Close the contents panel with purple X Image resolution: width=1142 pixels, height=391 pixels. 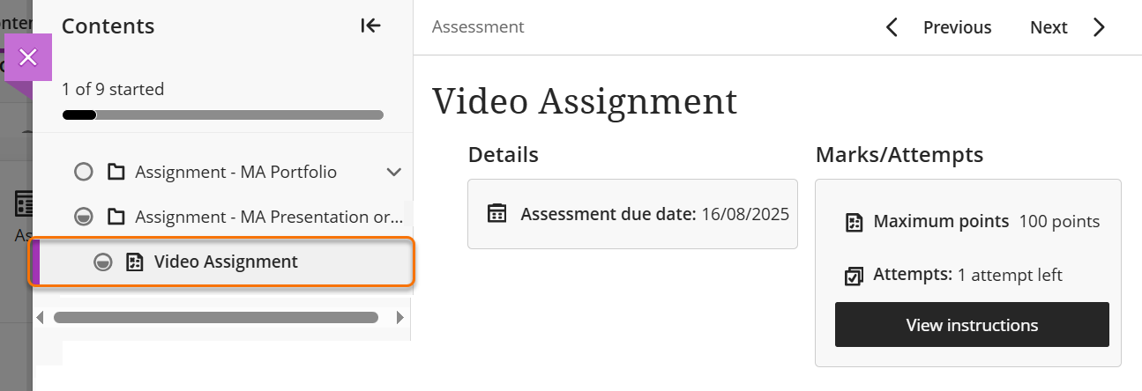(x=28, y=58)
